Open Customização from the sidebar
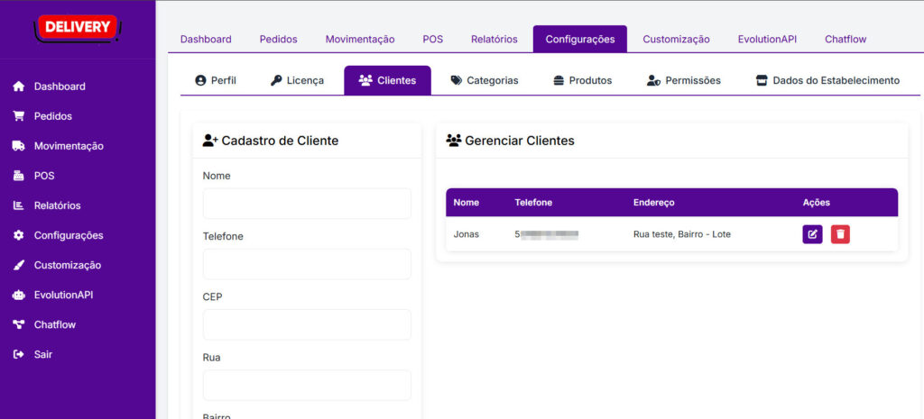This screenshot has height=419, width=924. tap(67, 265)
